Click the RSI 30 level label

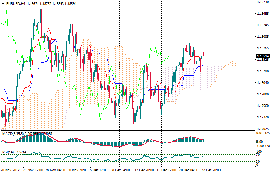click(x=258, y=161)
